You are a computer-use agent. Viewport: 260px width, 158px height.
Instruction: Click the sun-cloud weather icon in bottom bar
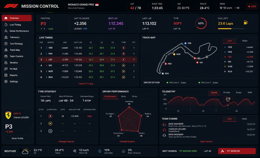[25, 151]
